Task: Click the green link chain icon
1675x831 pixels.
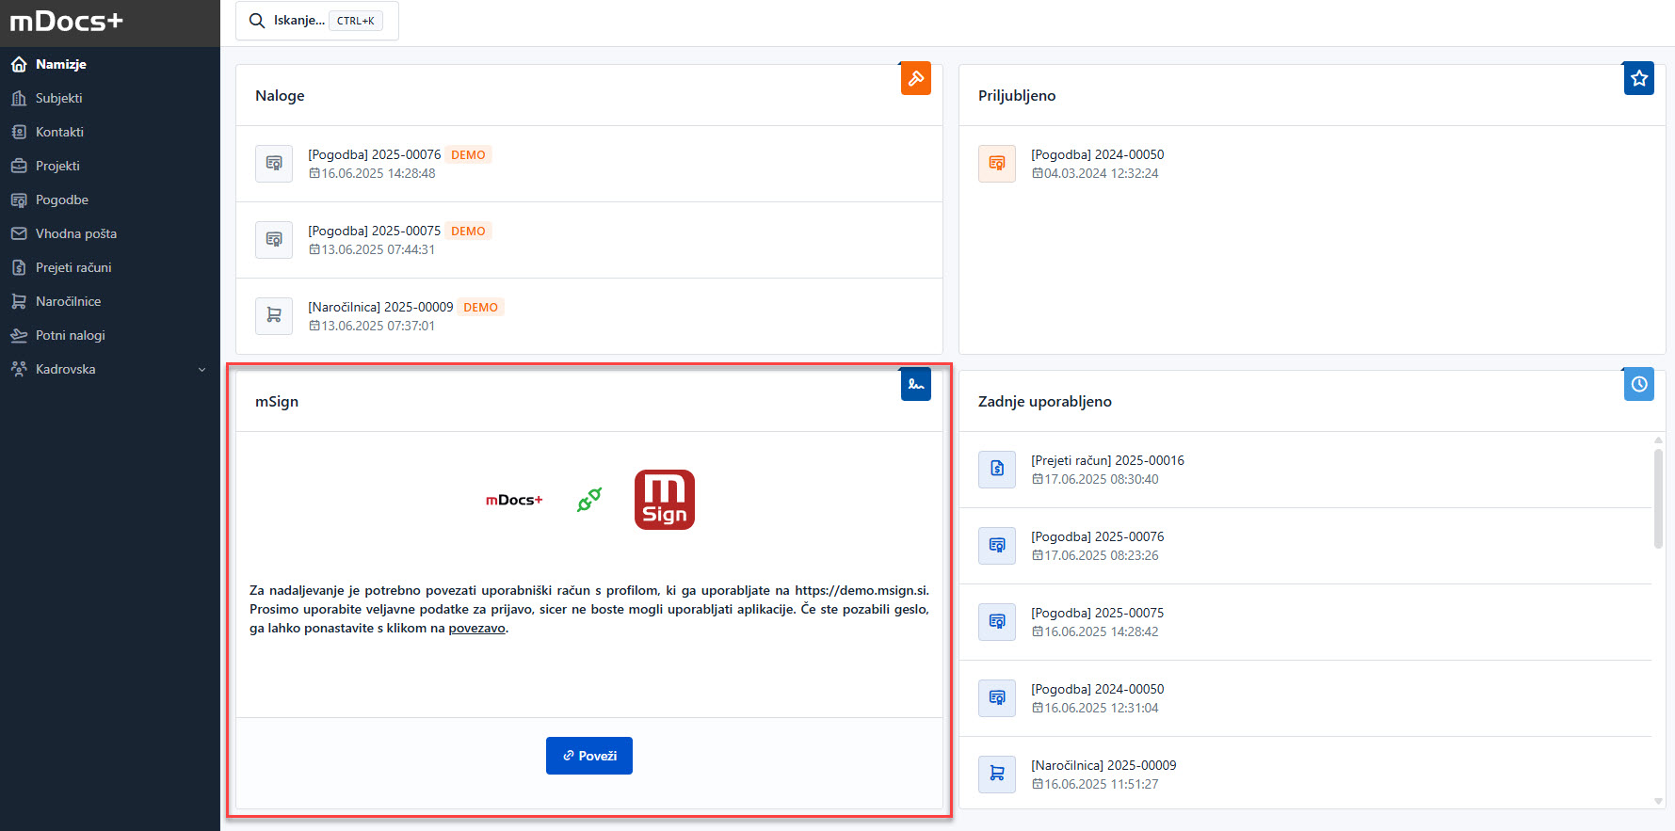Action: point(589,500)
